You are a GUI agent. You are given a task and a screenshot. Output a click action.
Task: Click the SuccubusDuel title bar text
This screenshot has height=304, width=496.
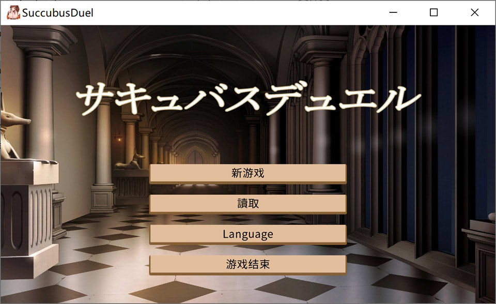click(x=57, y=12)
